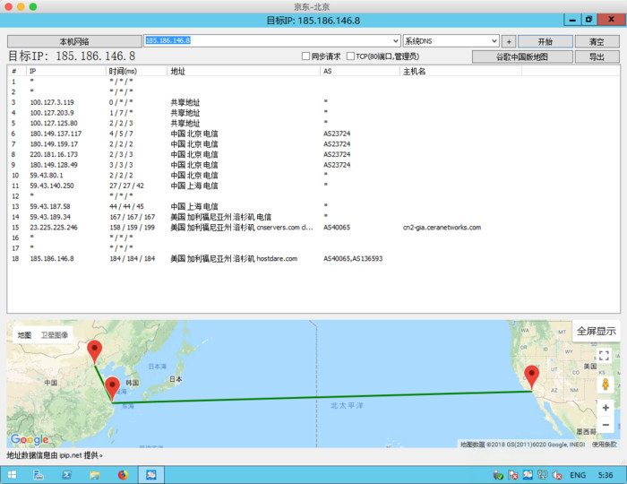Viewport: 627px width, 484px height.
Task: Click the # column header
Action: [x=17, y=71]
